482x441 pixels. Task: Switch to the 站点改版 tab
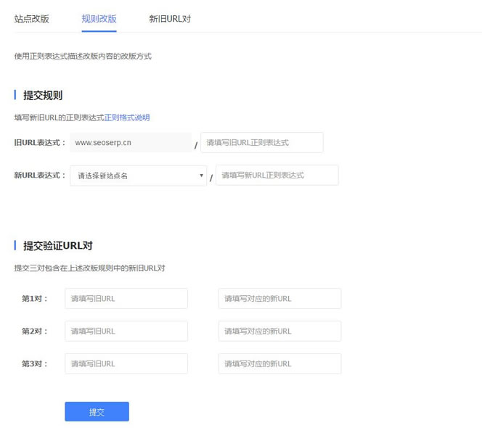click(x=32, y=19)
